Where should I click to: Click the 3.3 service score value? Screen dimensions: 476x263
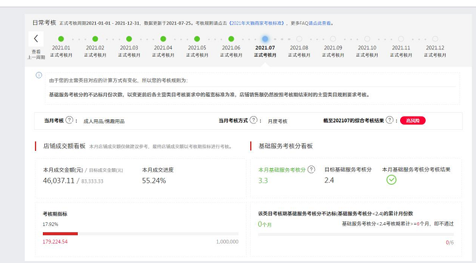263,181
